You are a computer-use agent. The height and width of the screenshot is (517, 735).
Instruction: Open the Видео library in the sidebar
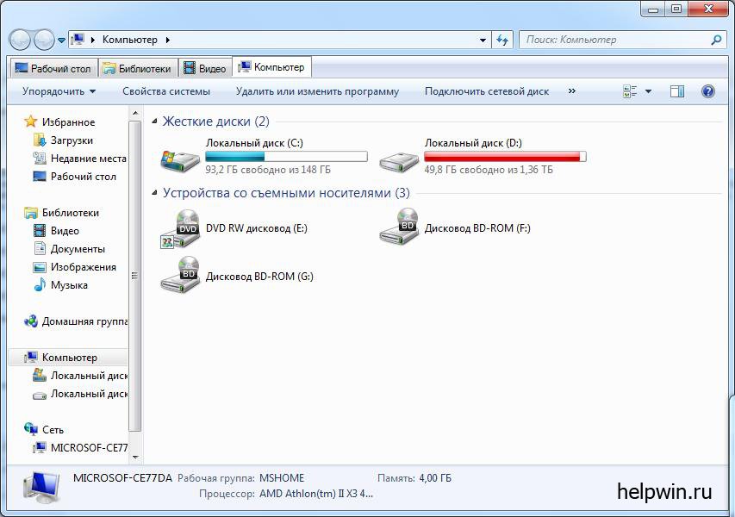click(65, 231)
